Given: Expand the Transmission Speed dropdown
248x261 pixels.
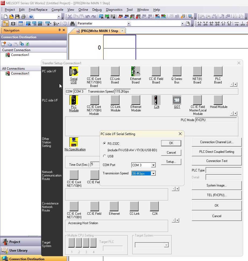Looking at the screenshot, I should pos(153,174).
